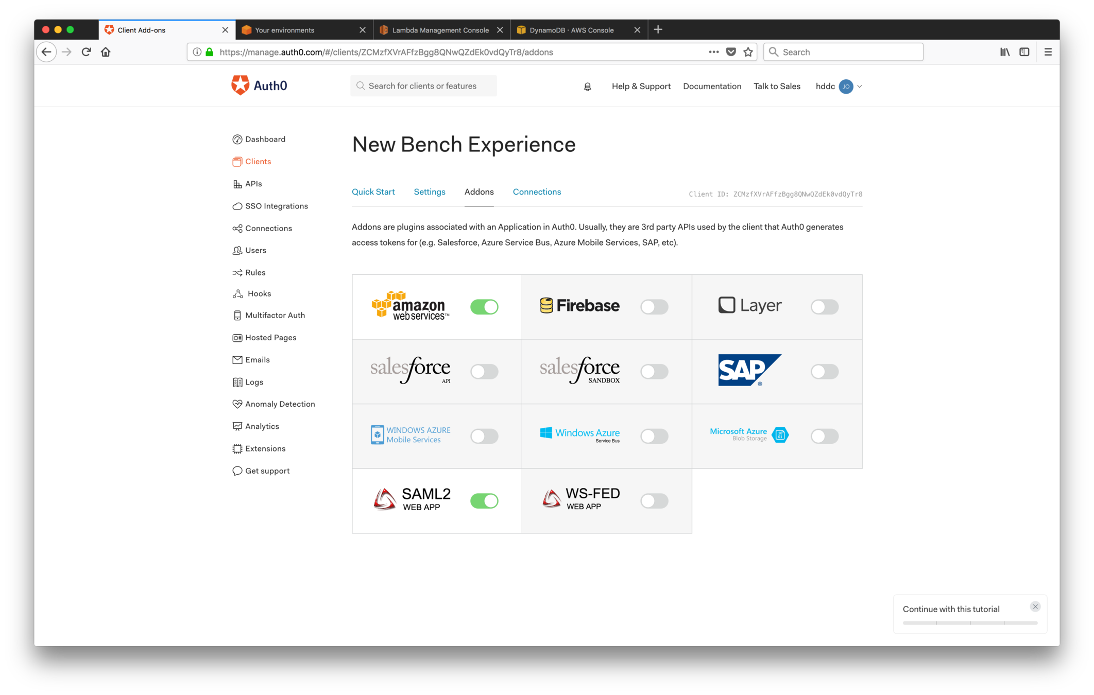Click the search for clients or features field

click(423, 86)
